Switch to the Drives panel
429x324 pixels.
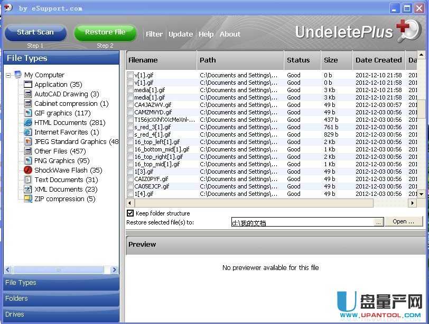pos(61,314)
